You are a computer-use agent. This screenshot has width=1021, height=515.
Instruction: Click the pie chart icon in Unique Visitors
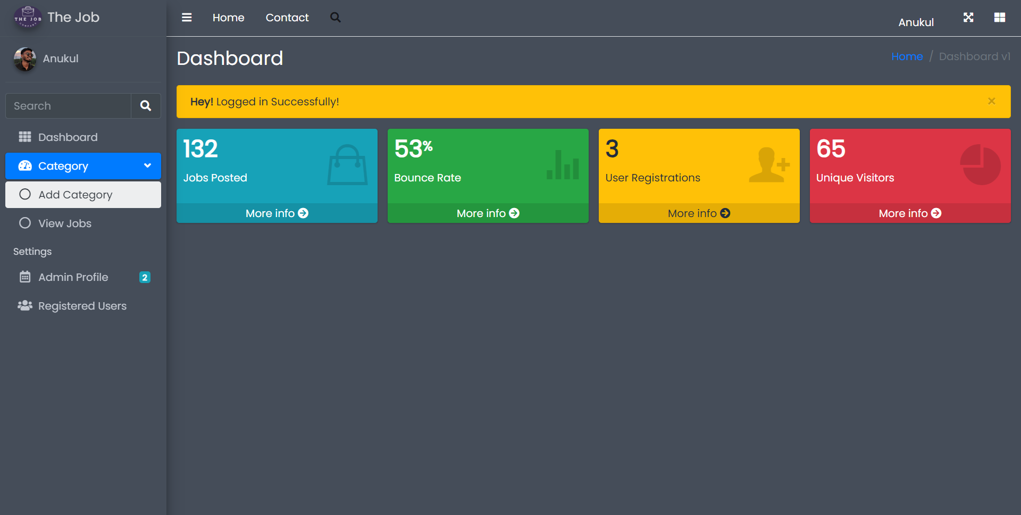pos(980,165)
